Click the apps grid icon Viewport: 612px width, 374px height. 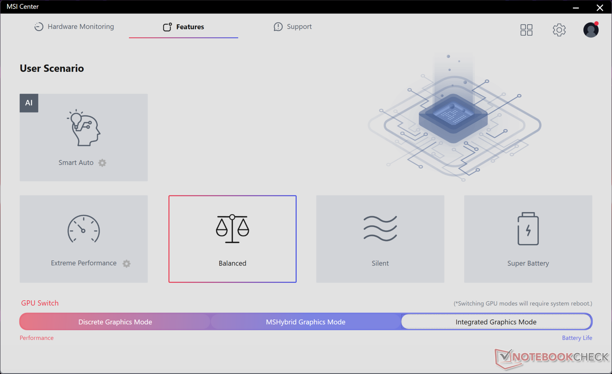[x=526, y=30]
